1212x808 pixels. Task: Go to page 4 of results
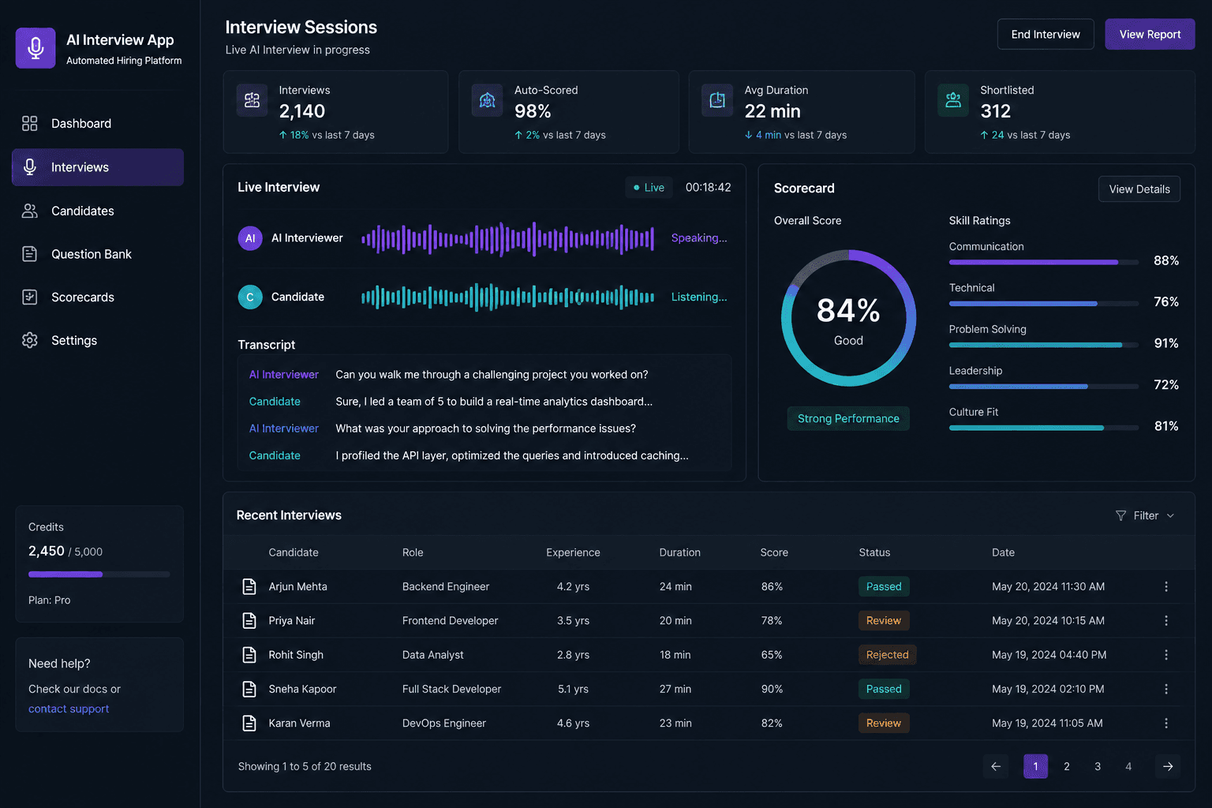click(x=1128, y=766)
